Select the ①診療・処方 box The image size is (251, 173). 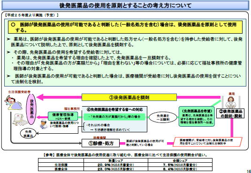[101, 143]
